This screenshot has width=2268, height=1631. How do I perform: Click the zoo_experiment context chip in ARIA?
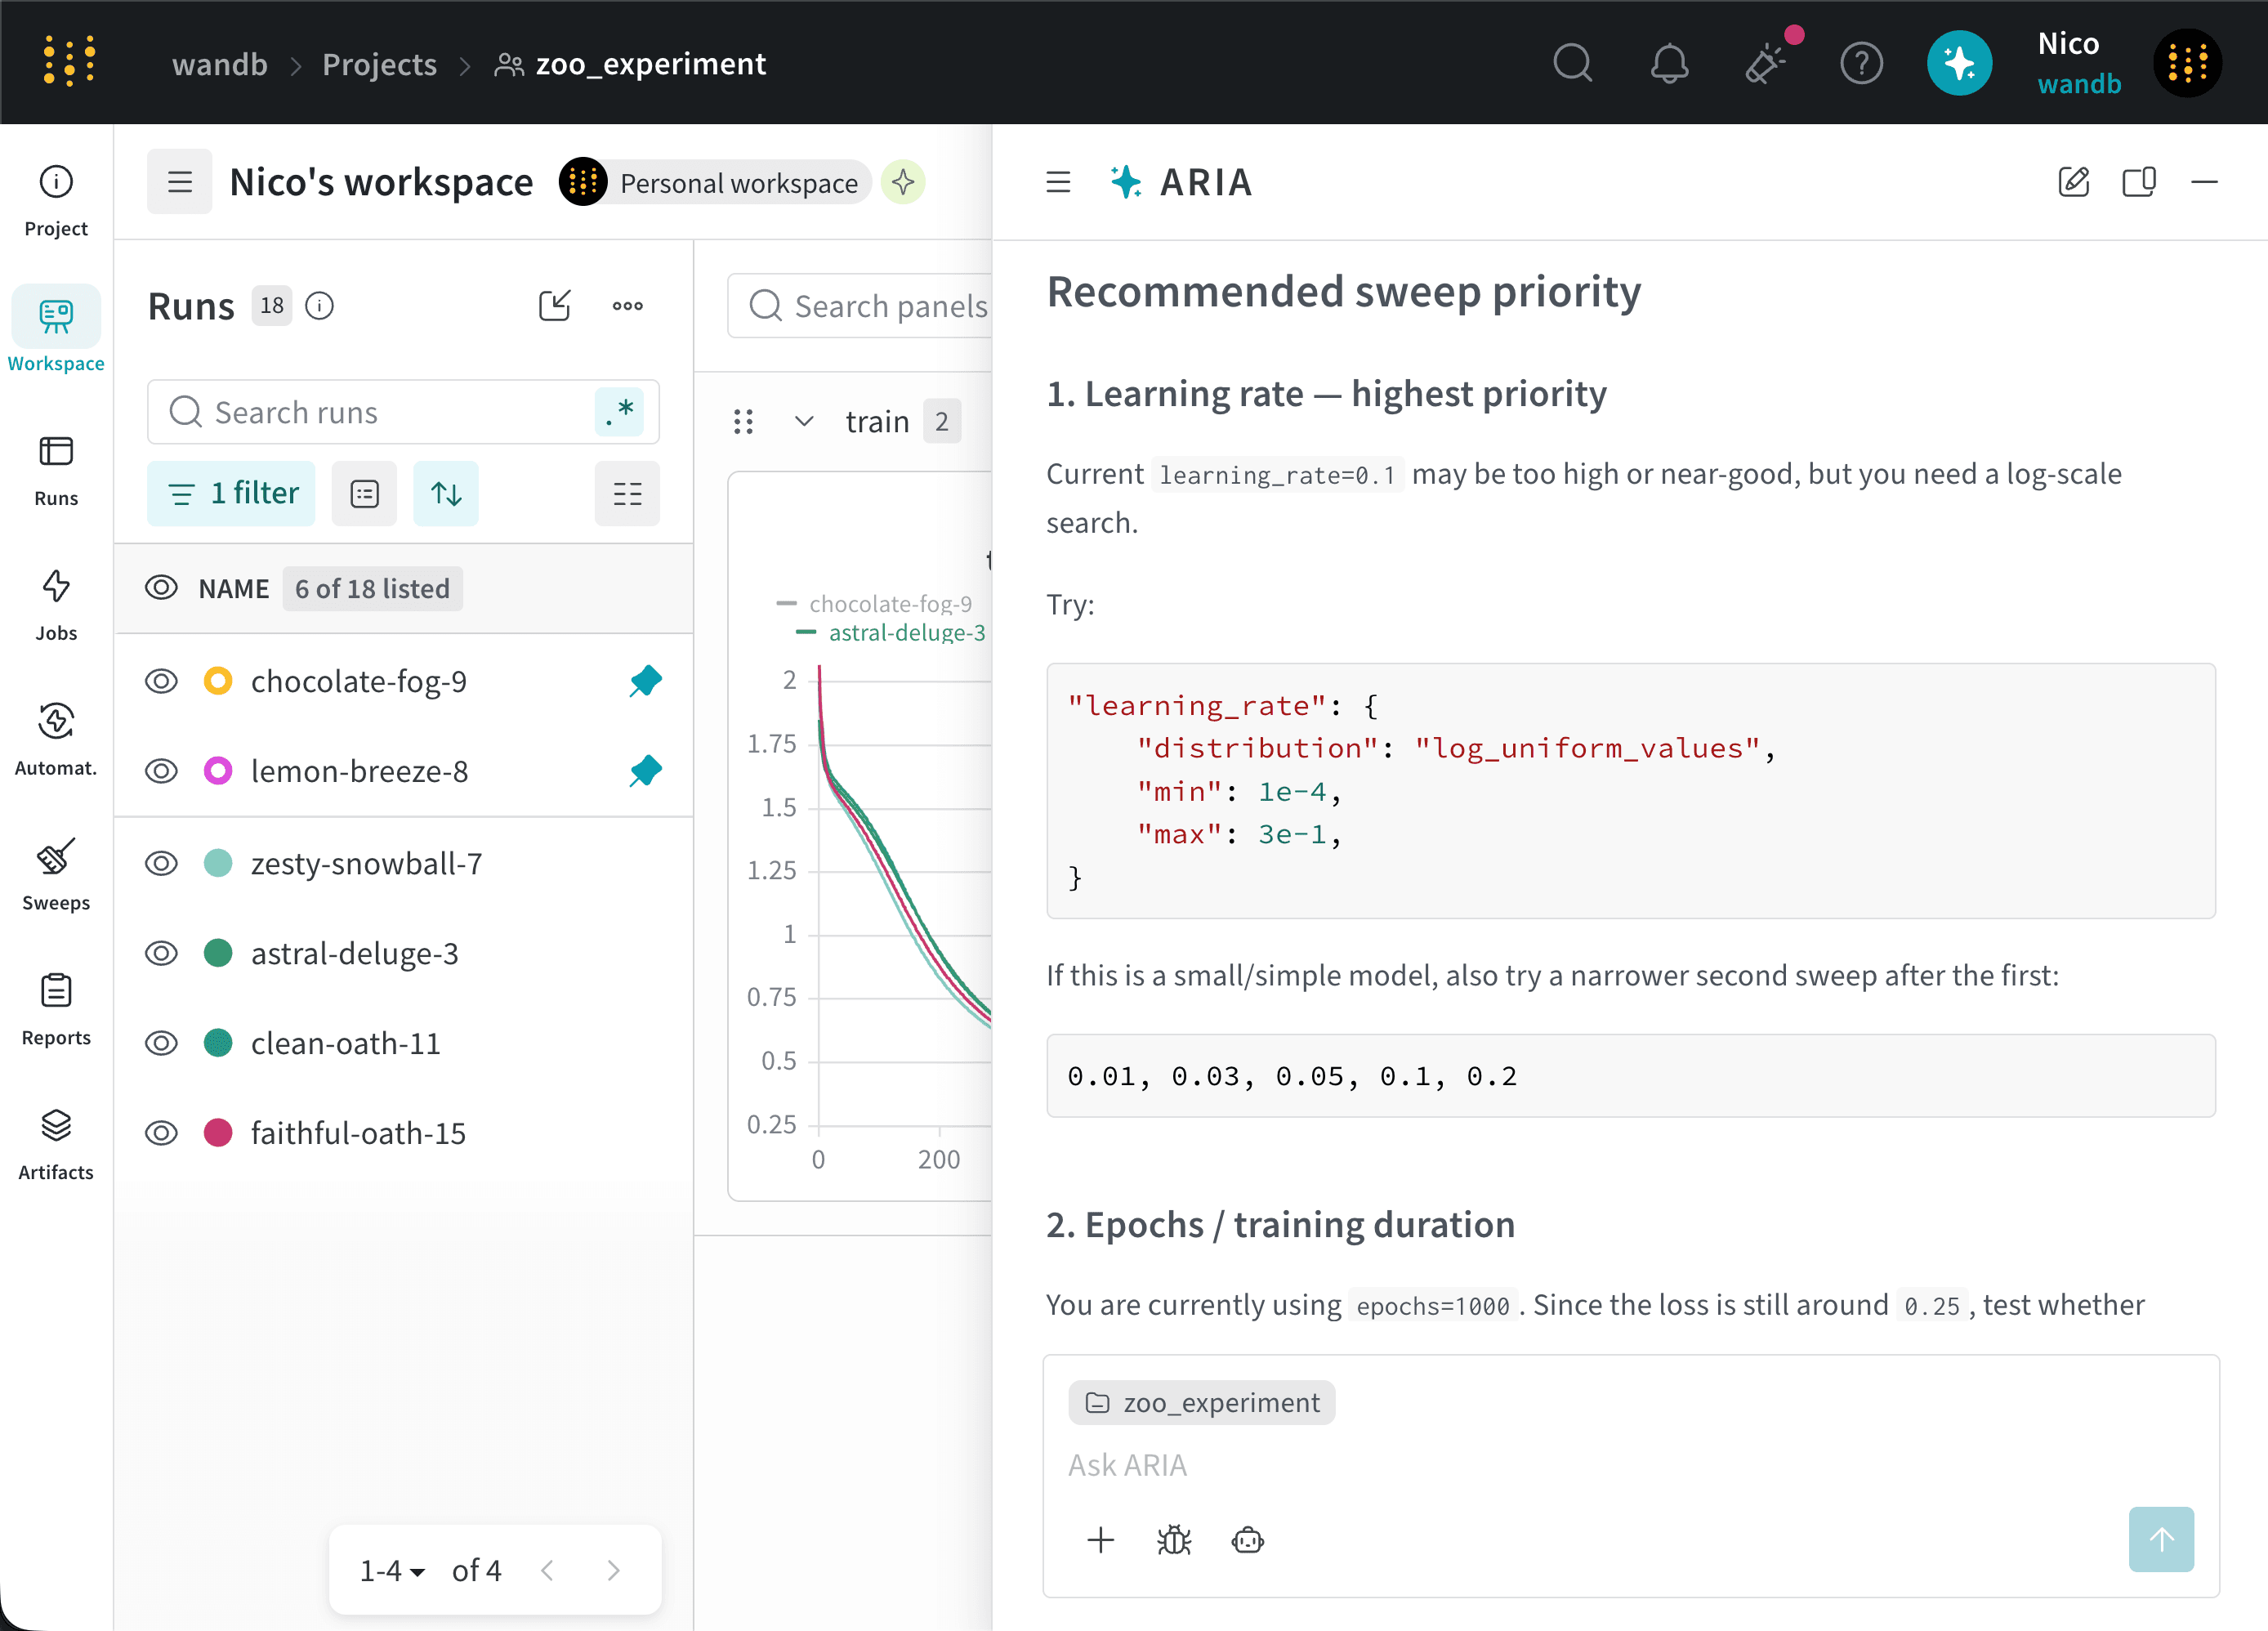point(1202,1403)
